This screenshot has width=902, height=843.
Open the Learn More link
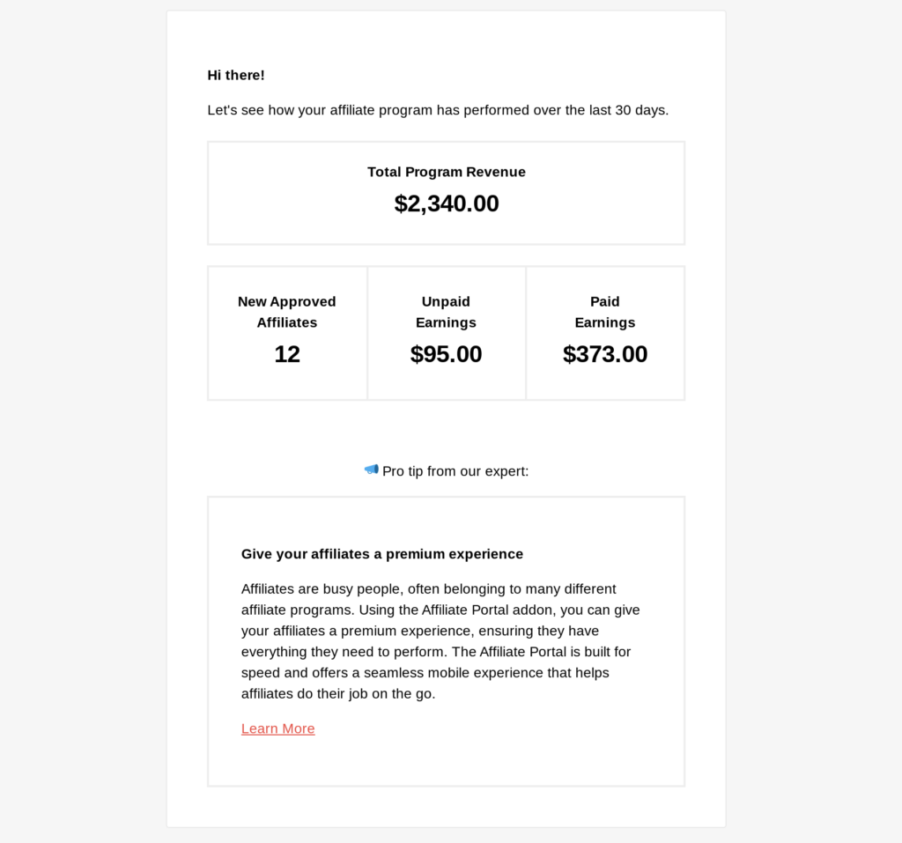[x=277, y=728]
